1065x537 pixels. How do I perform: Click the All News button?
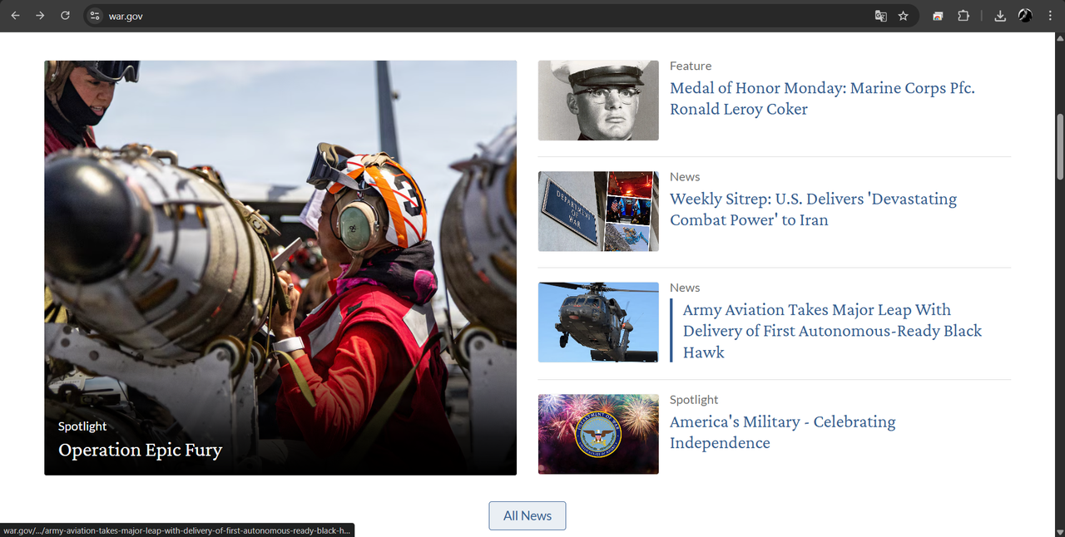[x=528, y=515]
